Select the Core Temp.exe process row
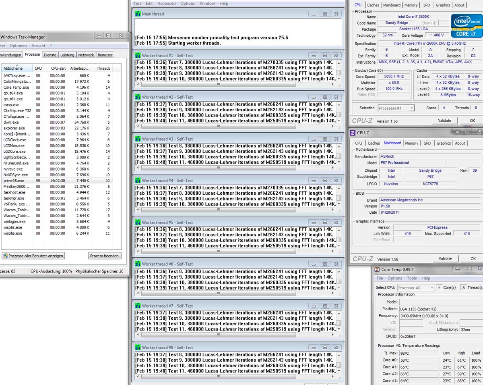483x385 pixels. (56, 87)
